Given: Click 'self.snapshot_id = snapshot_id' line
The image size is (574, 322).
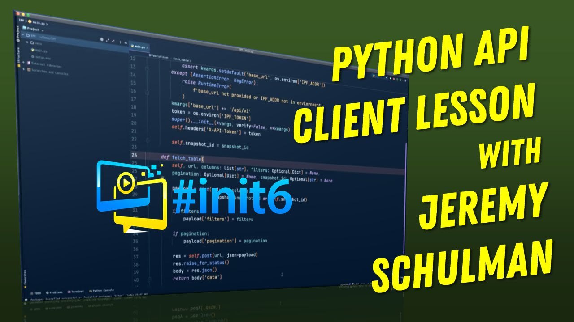Looking at the screenshot, I should 210,145.
